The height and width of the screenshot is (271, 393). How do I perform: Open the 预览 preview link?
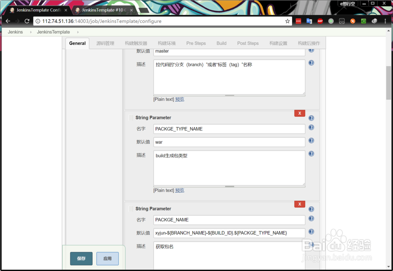tap(180, 190)
